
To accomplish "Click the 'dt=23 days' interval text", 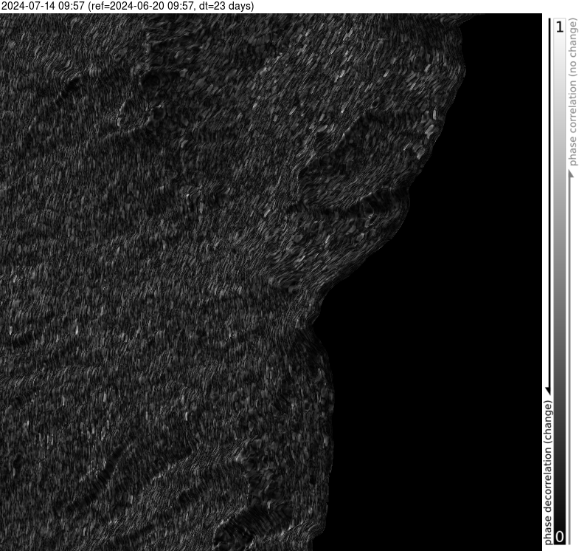I will coord(223,6).
